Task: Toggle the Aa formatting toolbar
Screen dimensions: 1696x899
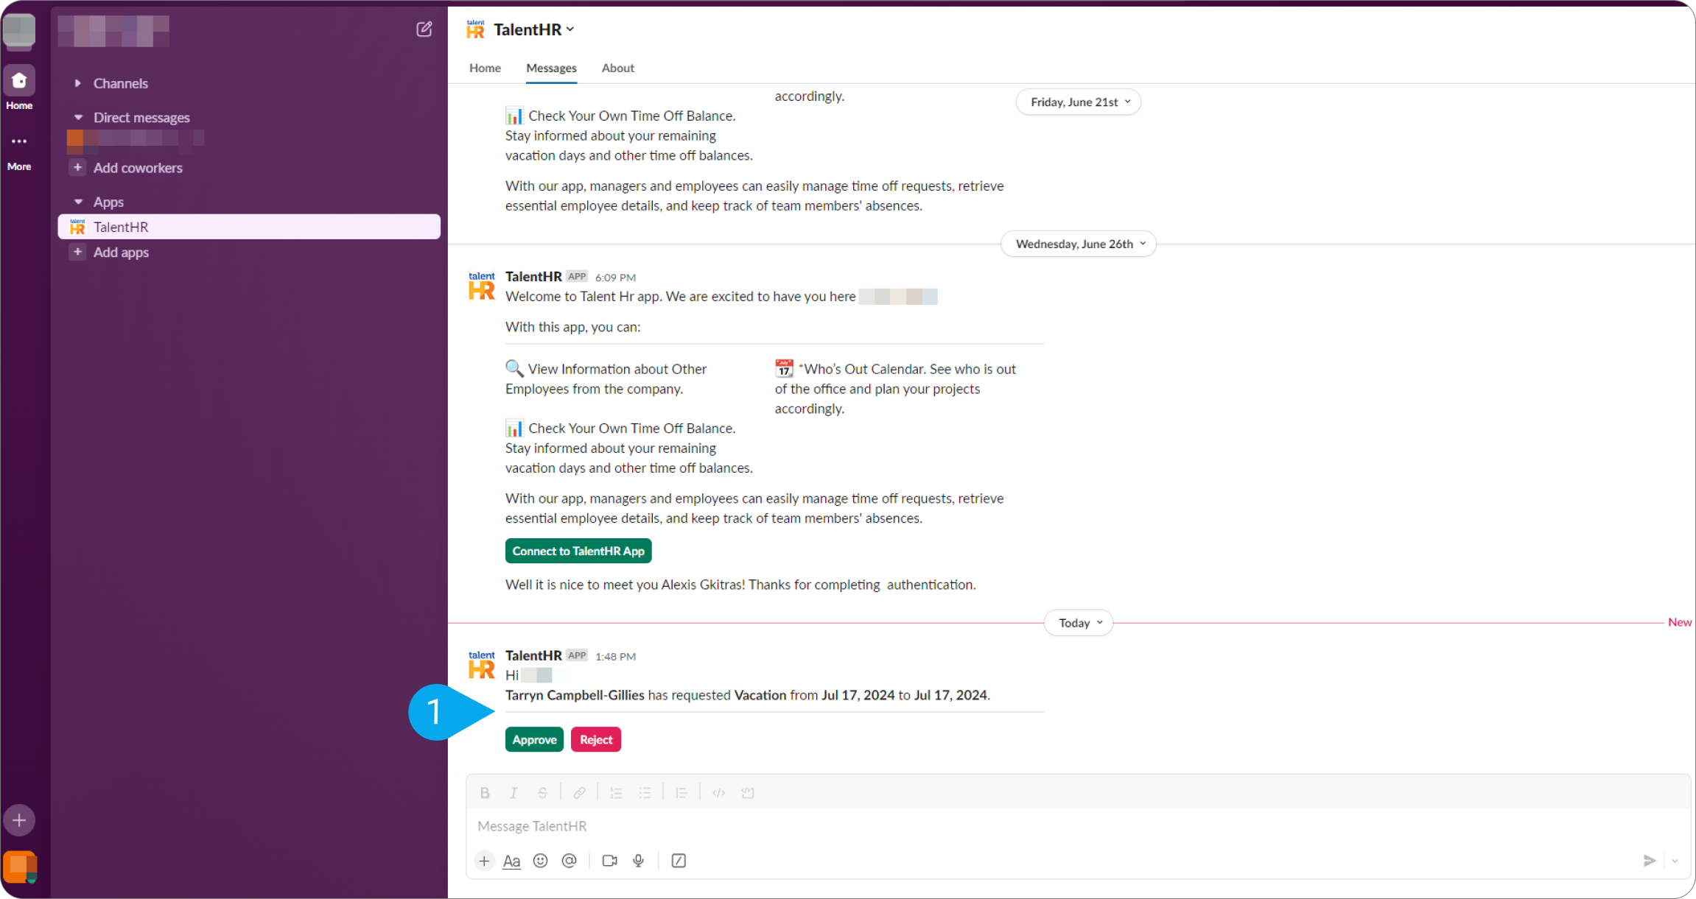Action: [511, 861]
